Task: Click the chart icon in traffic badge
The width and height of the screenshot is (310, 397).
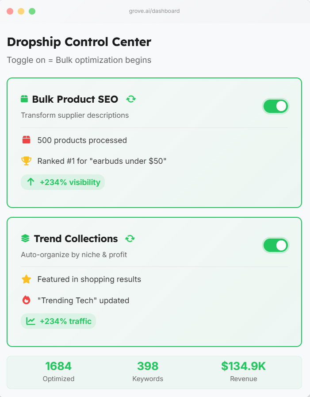Action: point(31,321)
